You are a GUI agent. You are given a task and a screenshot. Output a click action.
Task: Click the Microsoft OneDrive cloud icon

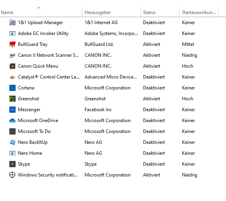click(12, 121)
